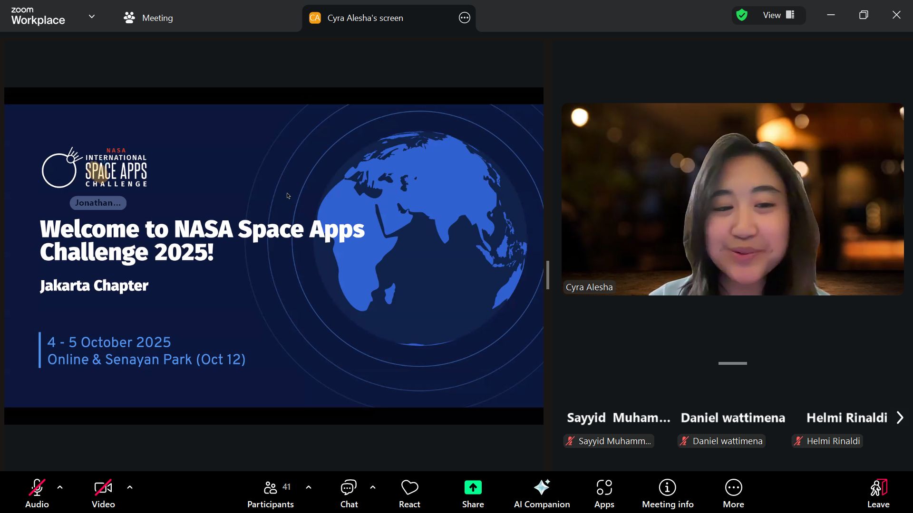
Task: Unmute microphone with the Audio button
Action: tap(37, 494)
